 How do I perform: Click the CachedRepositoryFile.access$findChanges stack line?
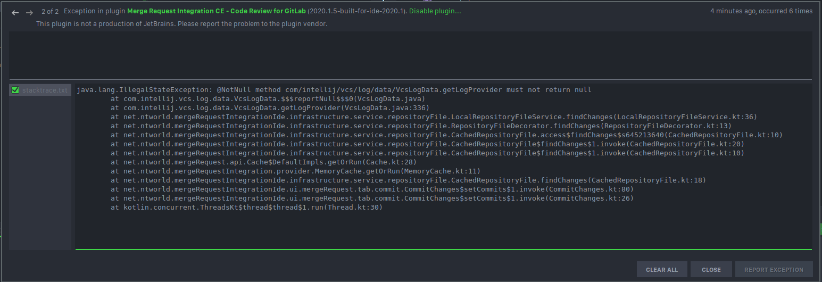pos(446,135)
